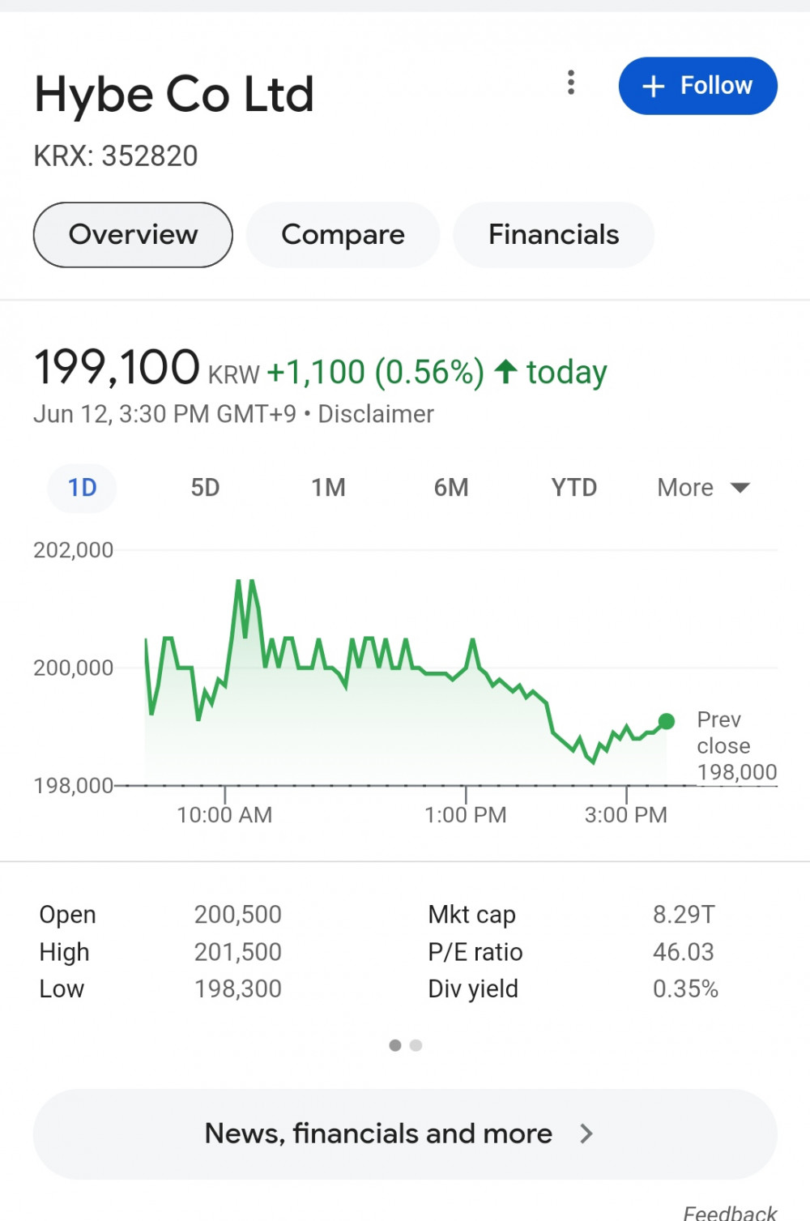The image size is (810, 1221).
Task: Open the Financials tab
Action: (x=553, y=235)
